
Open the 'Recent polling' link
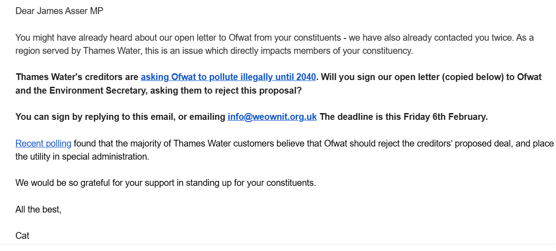tap(43, 144)
